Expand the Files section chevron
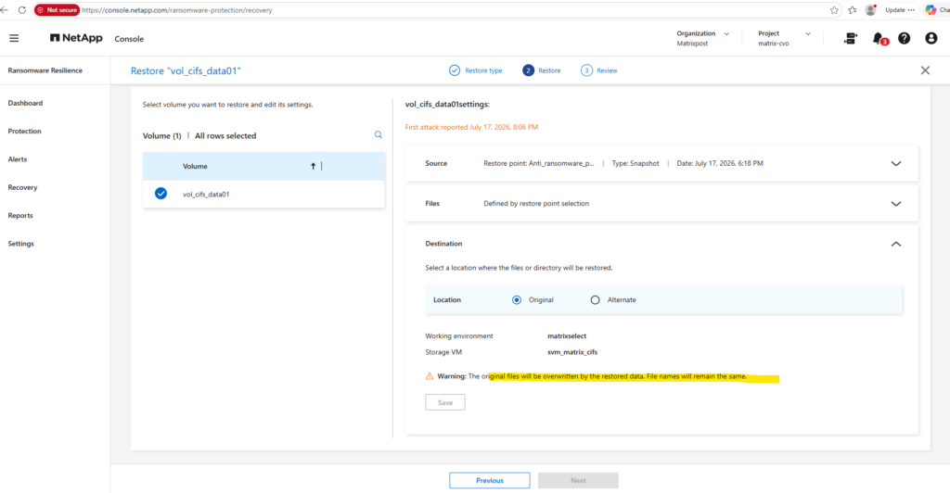Screen dimensions: 950x493 pyautogui.click(x=896, y=204)
